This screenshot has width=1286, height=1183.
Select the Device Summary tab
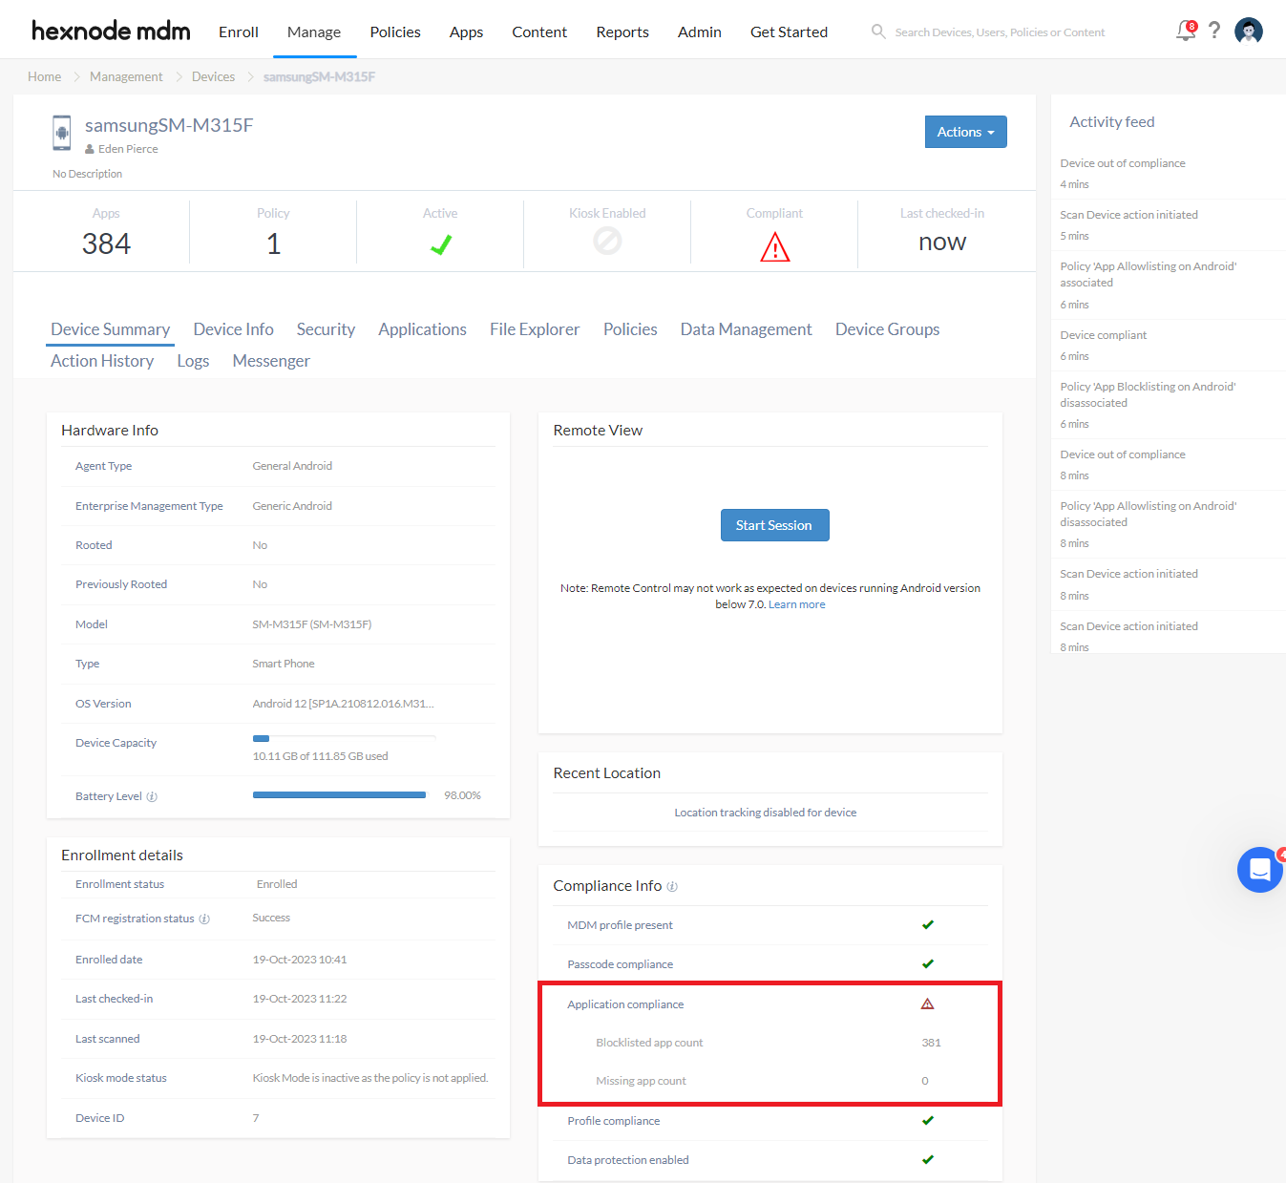[111, 329]
